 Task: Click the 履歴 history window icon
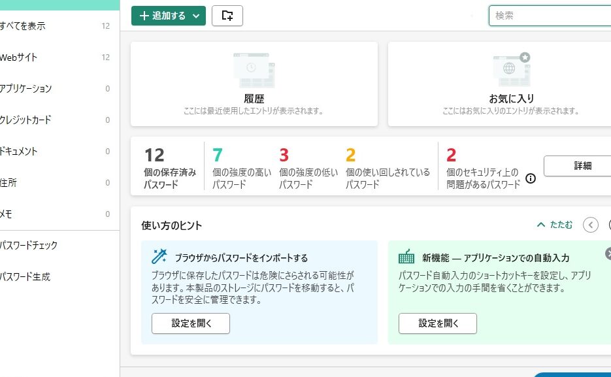254,71
